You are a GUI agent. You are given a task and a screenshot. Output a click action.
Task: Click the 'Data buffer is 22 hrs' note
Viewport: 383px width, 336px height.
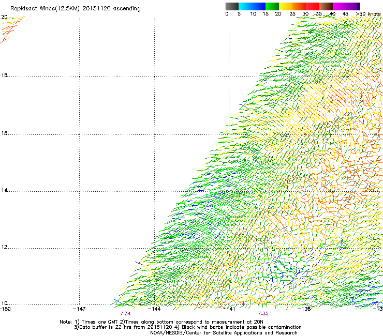[188, 327]
